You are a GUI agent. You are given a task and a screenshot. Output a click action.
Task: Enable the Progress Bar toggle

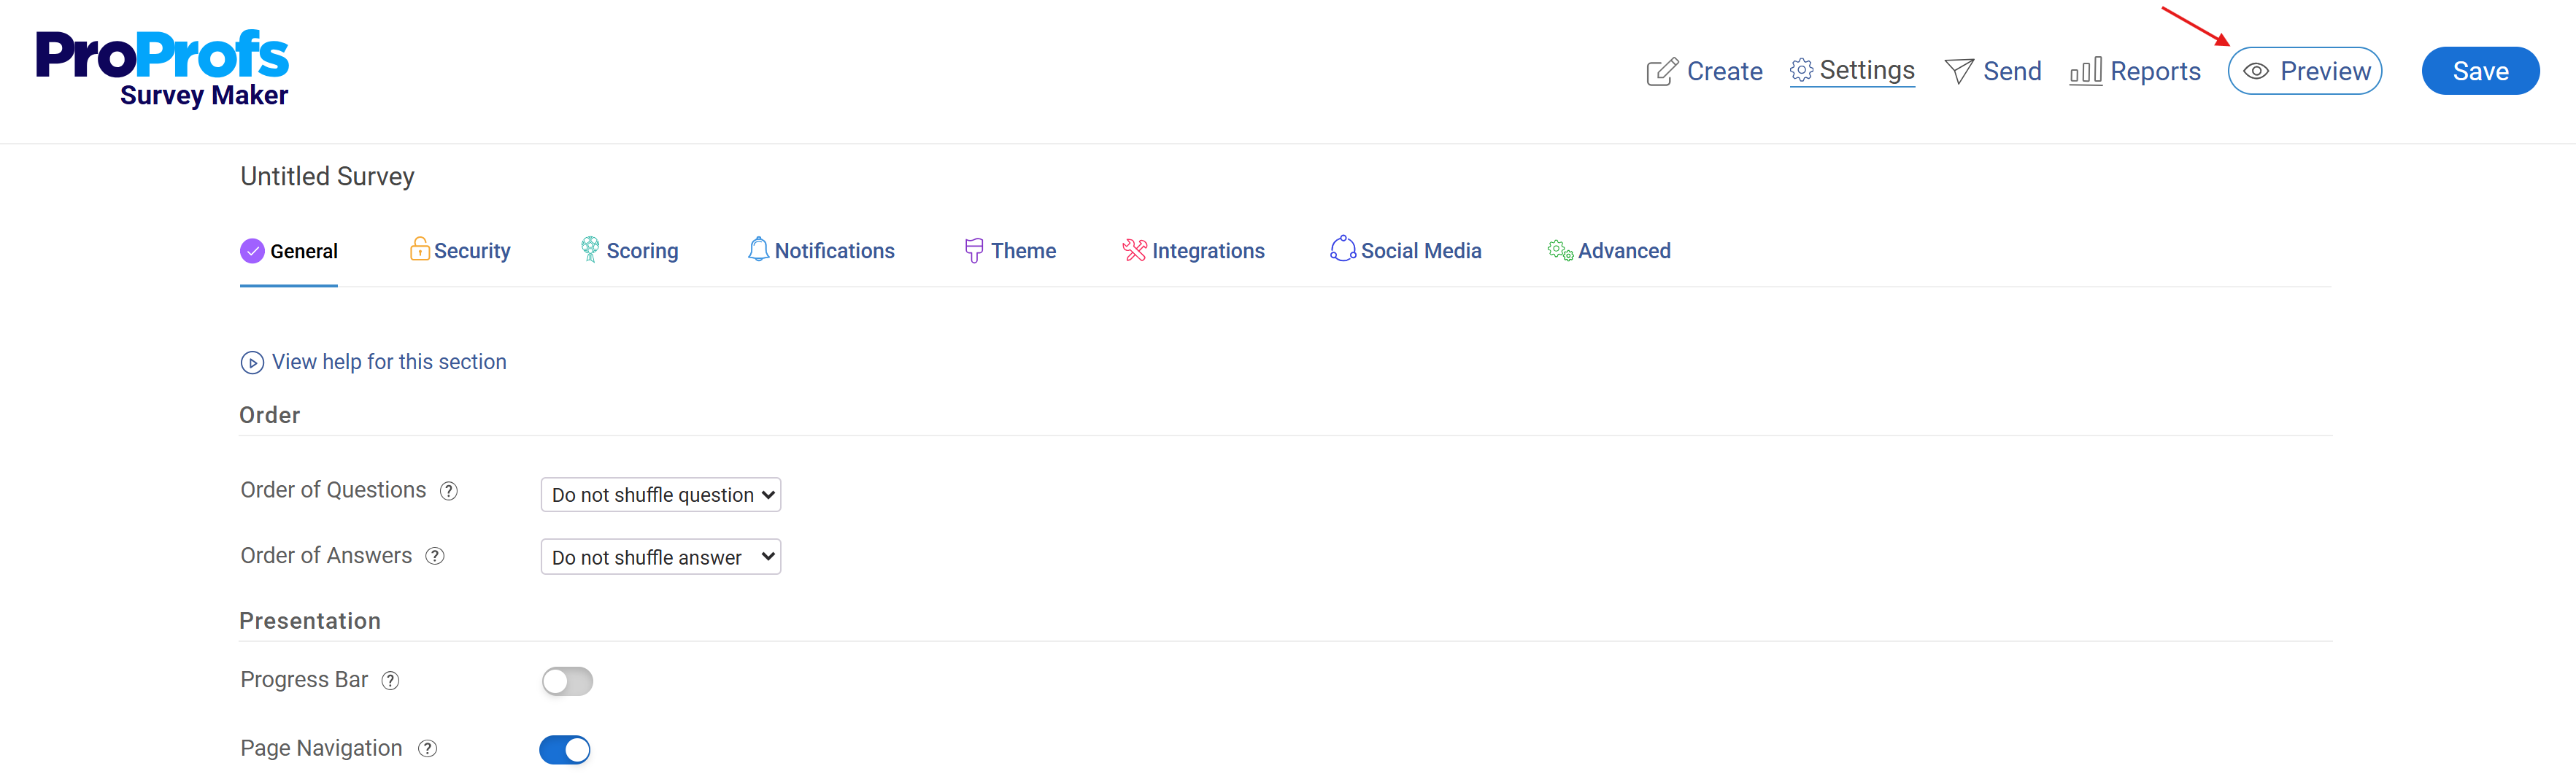point(567,682)
